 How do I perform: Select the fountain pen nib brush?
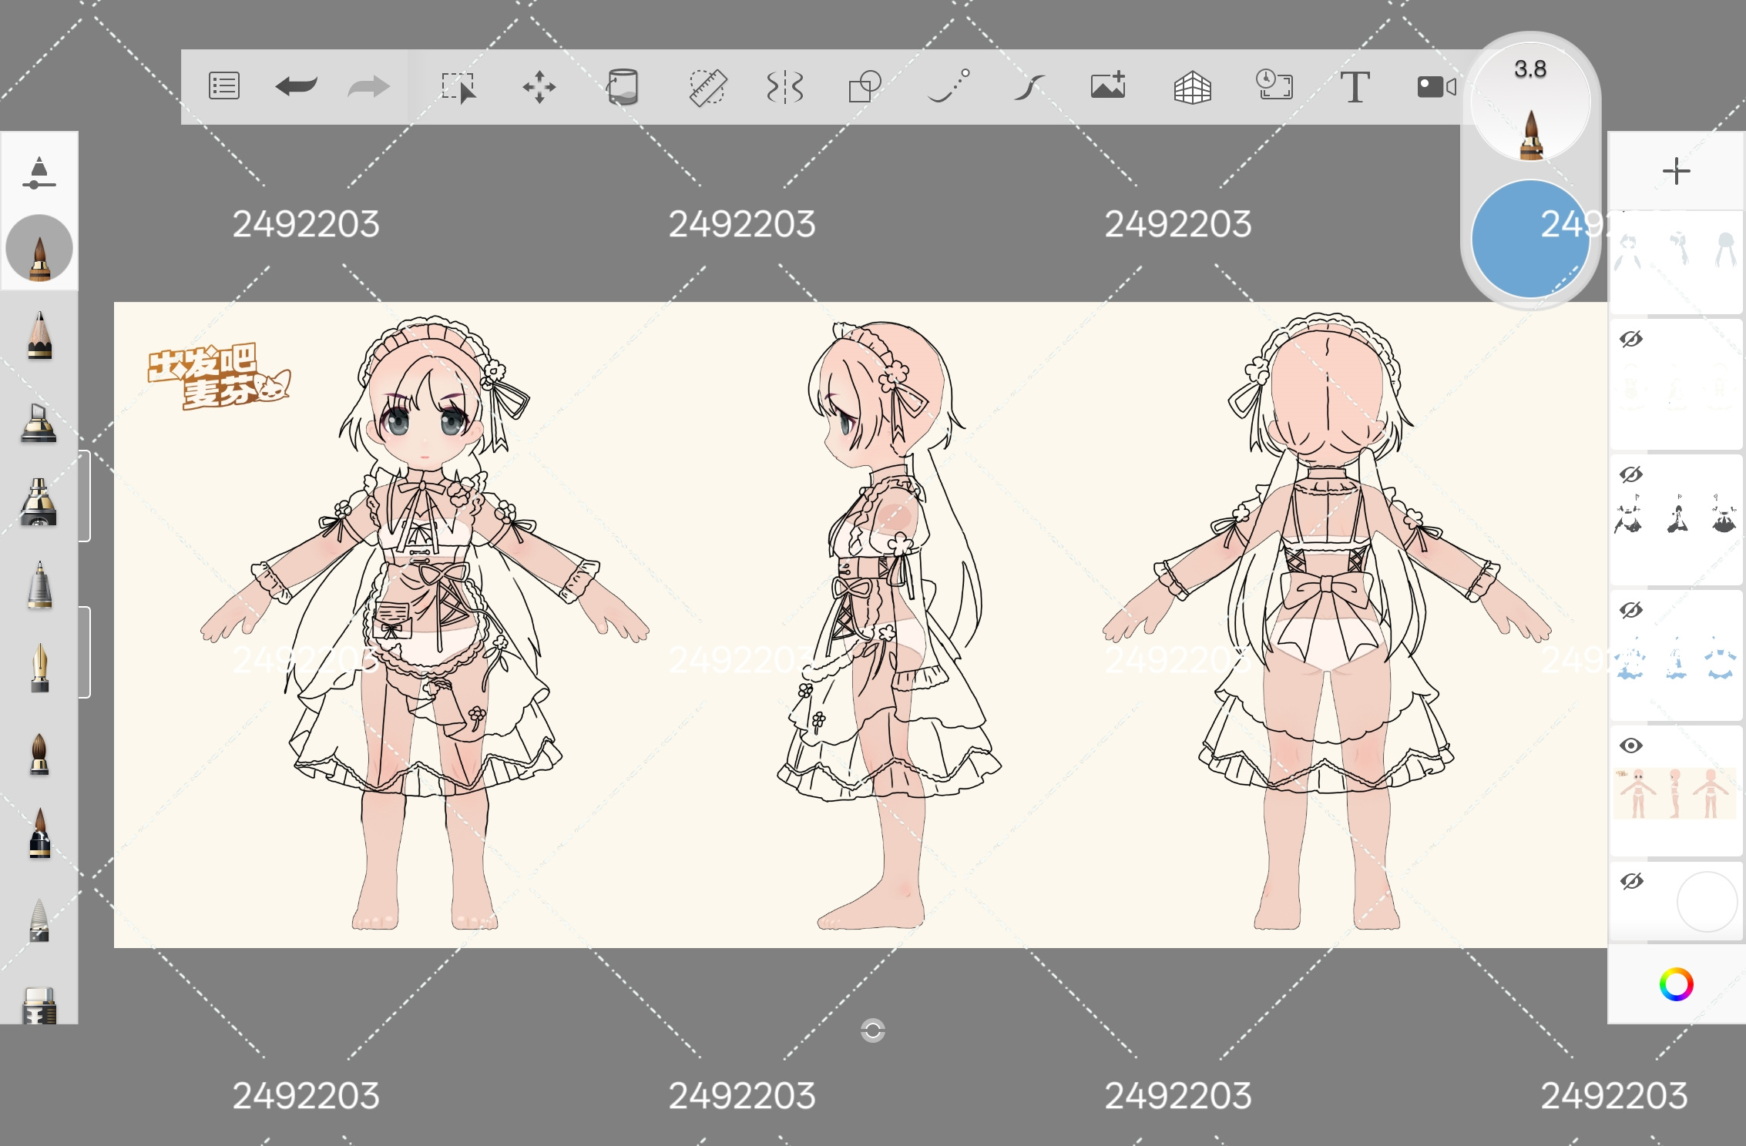tap(39, 668)
